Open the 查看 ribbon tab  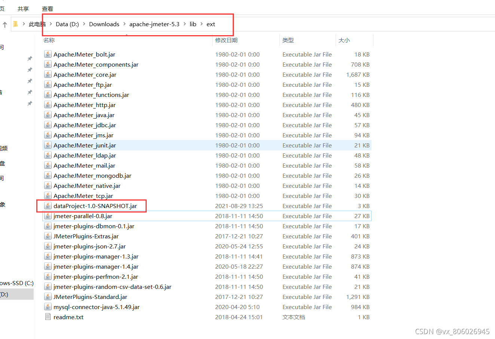coord(48,9)
